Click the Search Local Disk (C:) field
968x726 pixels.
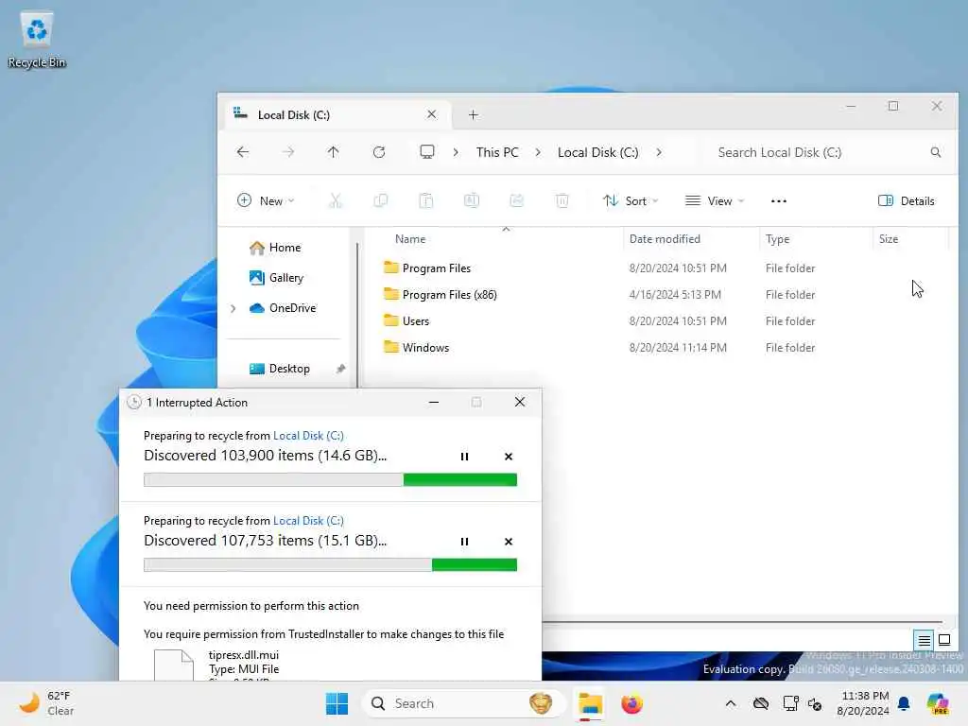(827, 152)
